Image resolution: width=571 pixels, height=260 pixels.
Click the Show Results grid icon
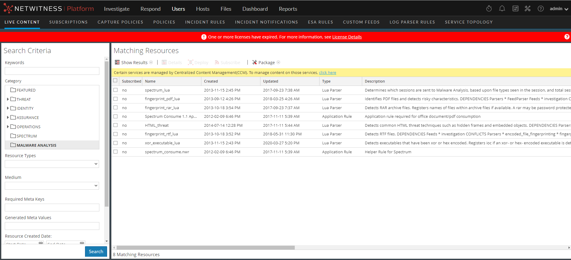(117, 62)
